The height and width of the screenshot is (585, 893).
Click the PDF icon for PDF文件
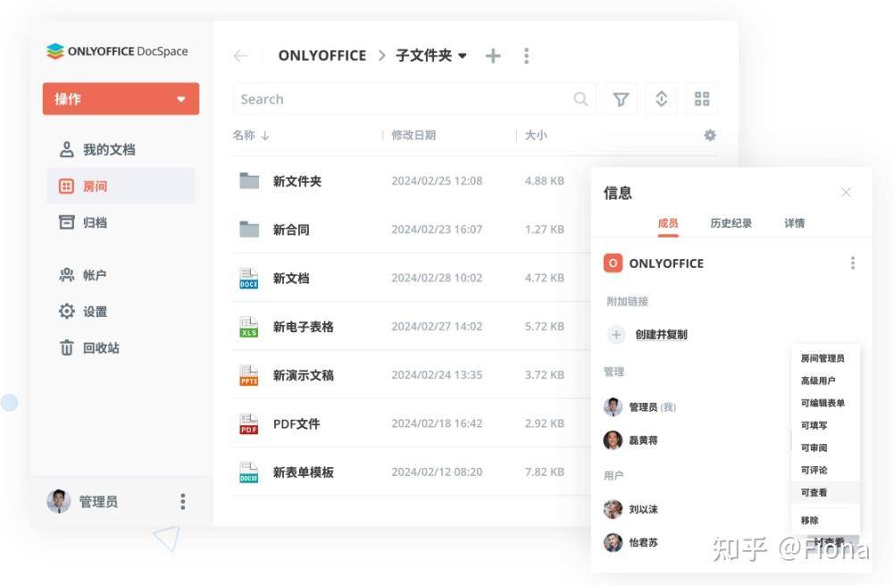pos(249,424)
